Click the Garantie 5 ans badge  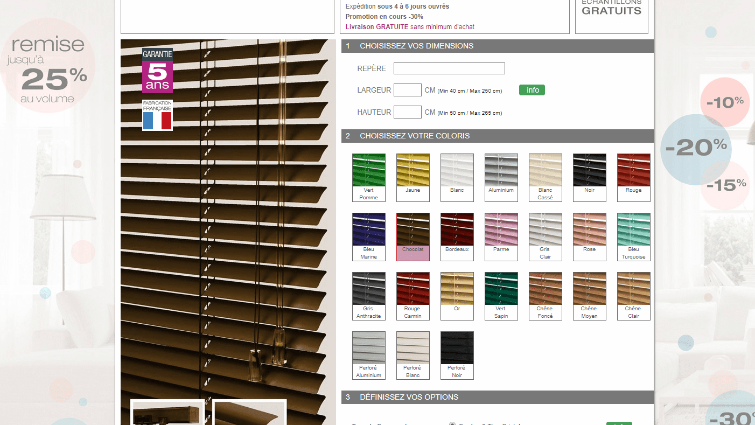[157, 71]
